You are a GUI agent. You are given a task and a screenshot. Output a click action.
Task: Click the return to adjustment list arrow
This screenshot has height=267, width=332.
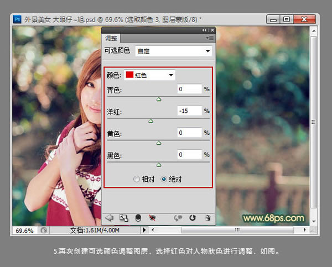[110, 218]
